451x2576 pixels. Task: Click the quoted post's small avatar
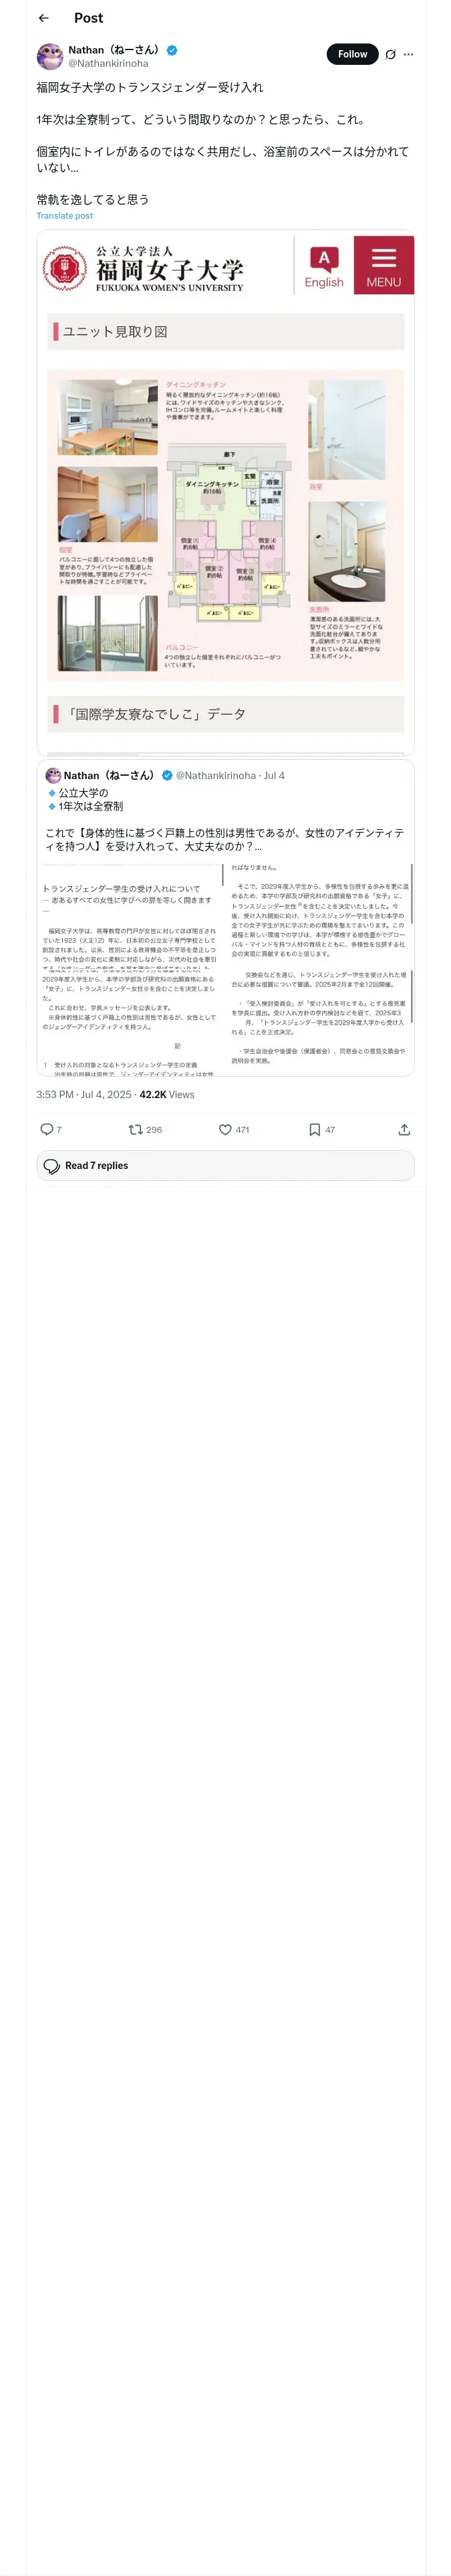tap(53, 775)
